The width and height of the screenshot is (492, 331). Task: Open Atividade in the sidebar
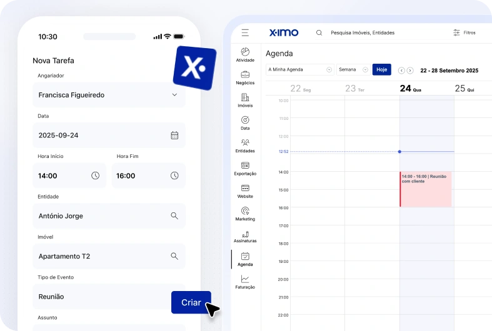click(245, 55)
